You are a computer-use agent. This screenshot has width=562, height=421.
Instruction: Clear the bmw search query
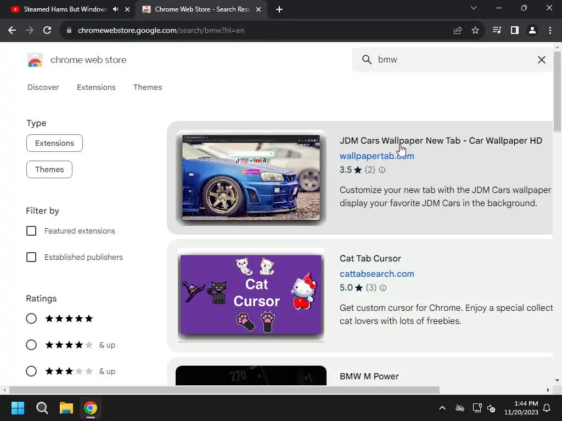pos(542,60)
